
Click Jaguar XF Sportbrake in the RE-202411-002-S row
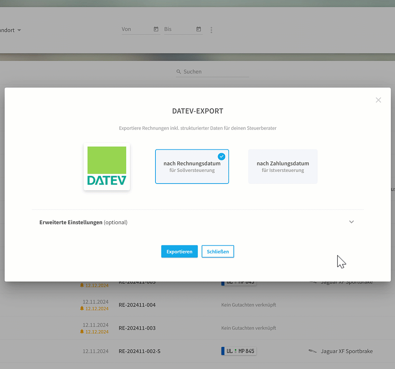click(346, 351)
